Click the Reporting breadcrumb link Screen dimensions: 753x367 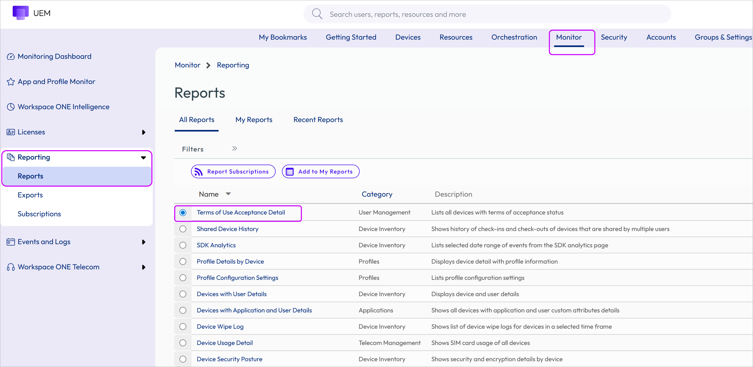click(233, 65)
